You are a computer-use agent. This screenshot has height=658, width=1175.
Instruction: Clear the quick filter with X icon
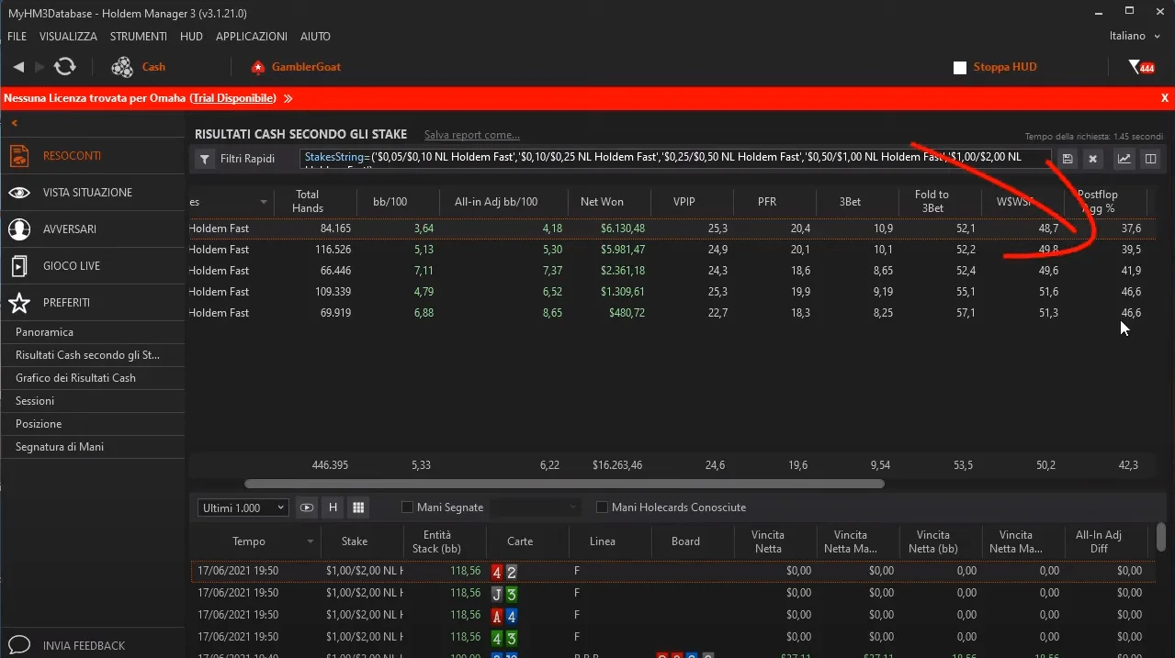point(1092,159)
